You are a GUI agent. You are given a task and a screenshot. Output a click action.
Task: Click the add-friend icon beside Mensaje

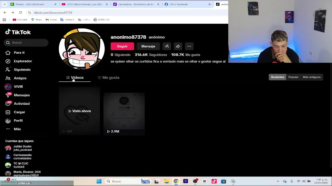click(167, 46)
